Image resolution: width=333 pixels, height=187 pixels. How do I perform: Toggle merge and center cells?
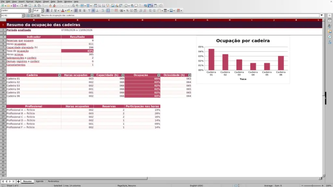[x=108, y=10]
